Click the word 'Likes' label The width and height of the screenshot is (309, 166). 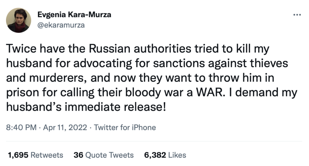177,155
